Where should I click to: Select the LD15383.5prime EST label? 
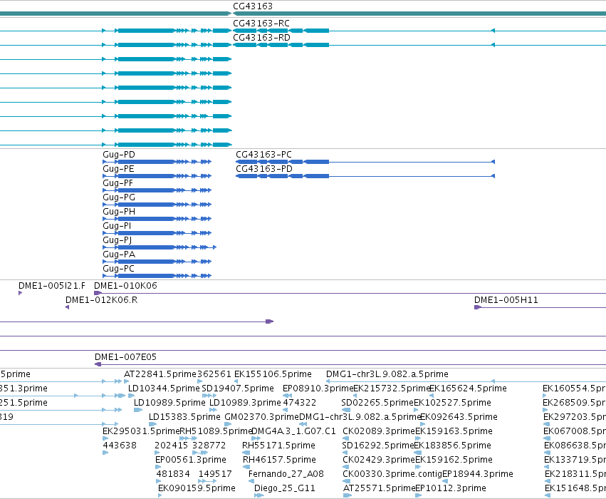(184, 416)
